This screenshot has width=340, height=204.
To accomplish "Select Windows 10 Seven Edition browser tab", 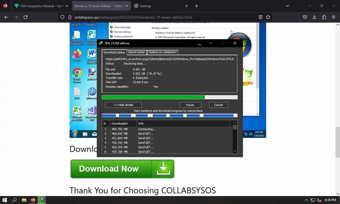I will pos(101,6).
